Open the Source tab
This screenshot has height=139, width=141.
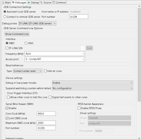46,2
